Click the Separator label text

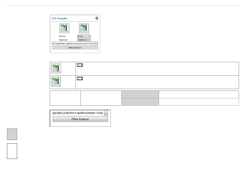click(x=64, y=40)
